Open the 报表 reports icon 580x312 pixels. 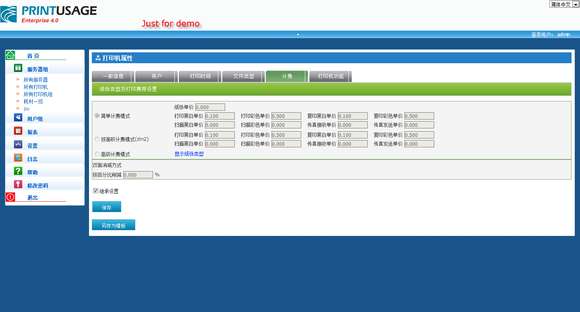click(18, 131)
